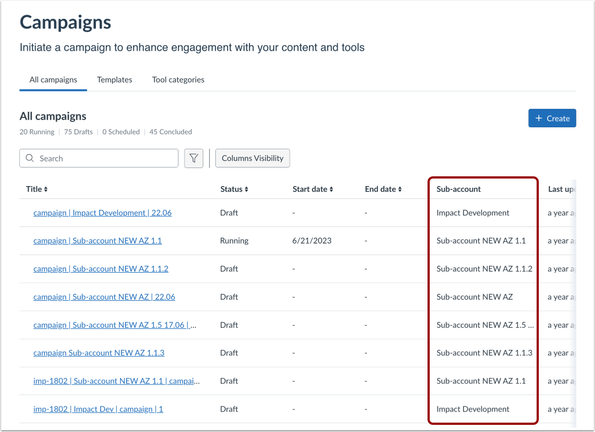Sort by Title column arrows
The height and width of the screenshot is (432, 595).
[x=46, y=190]
